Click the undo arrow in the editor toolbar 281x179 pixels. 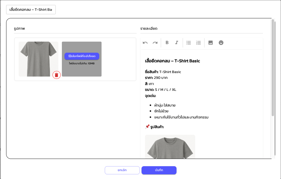point(145,43)
